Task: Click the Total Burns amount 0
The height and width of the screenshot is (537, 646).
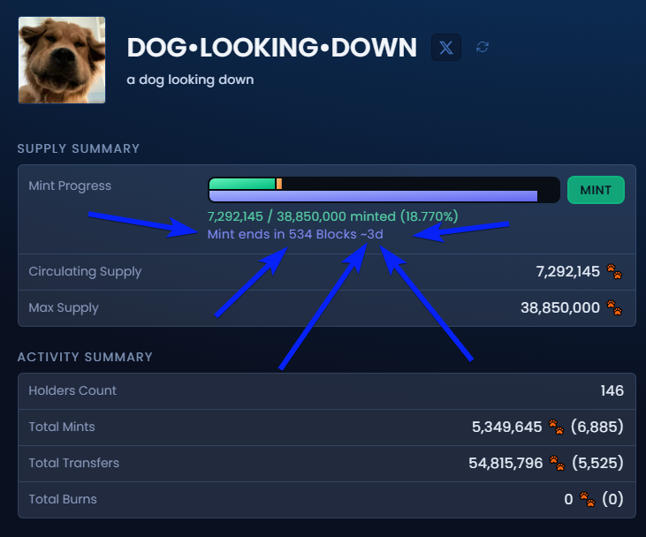Action: (x=568, y=500)
